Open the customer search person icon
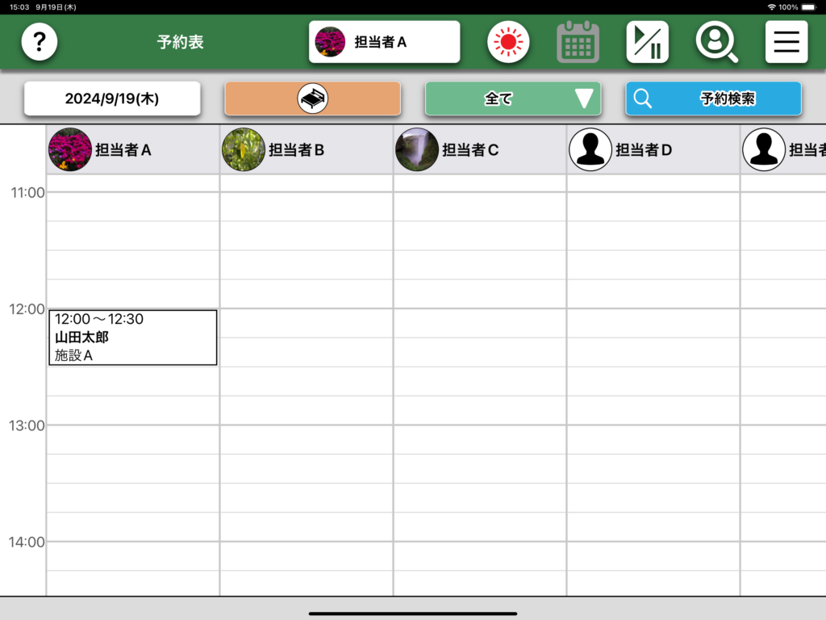The height and width of the screenshot is (620, 826). [716, 42]
